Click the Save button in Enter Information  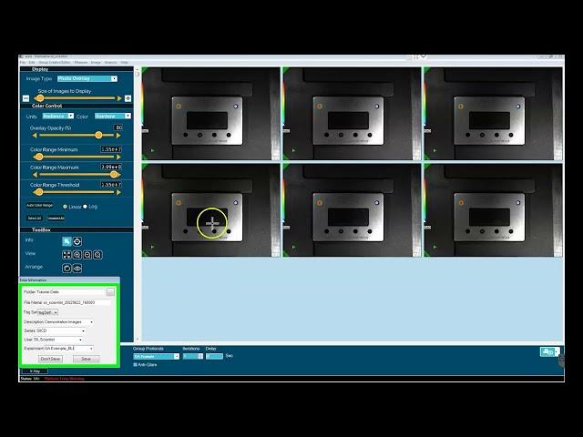86,359
